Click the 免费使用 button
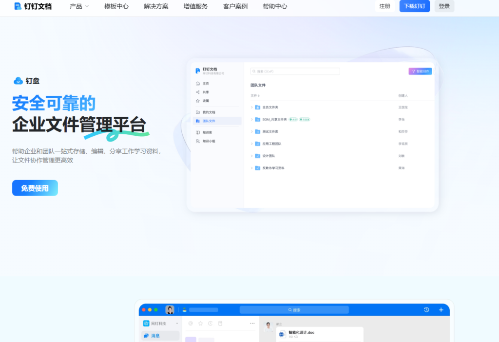The image size is (499, 342). [35, 188]
